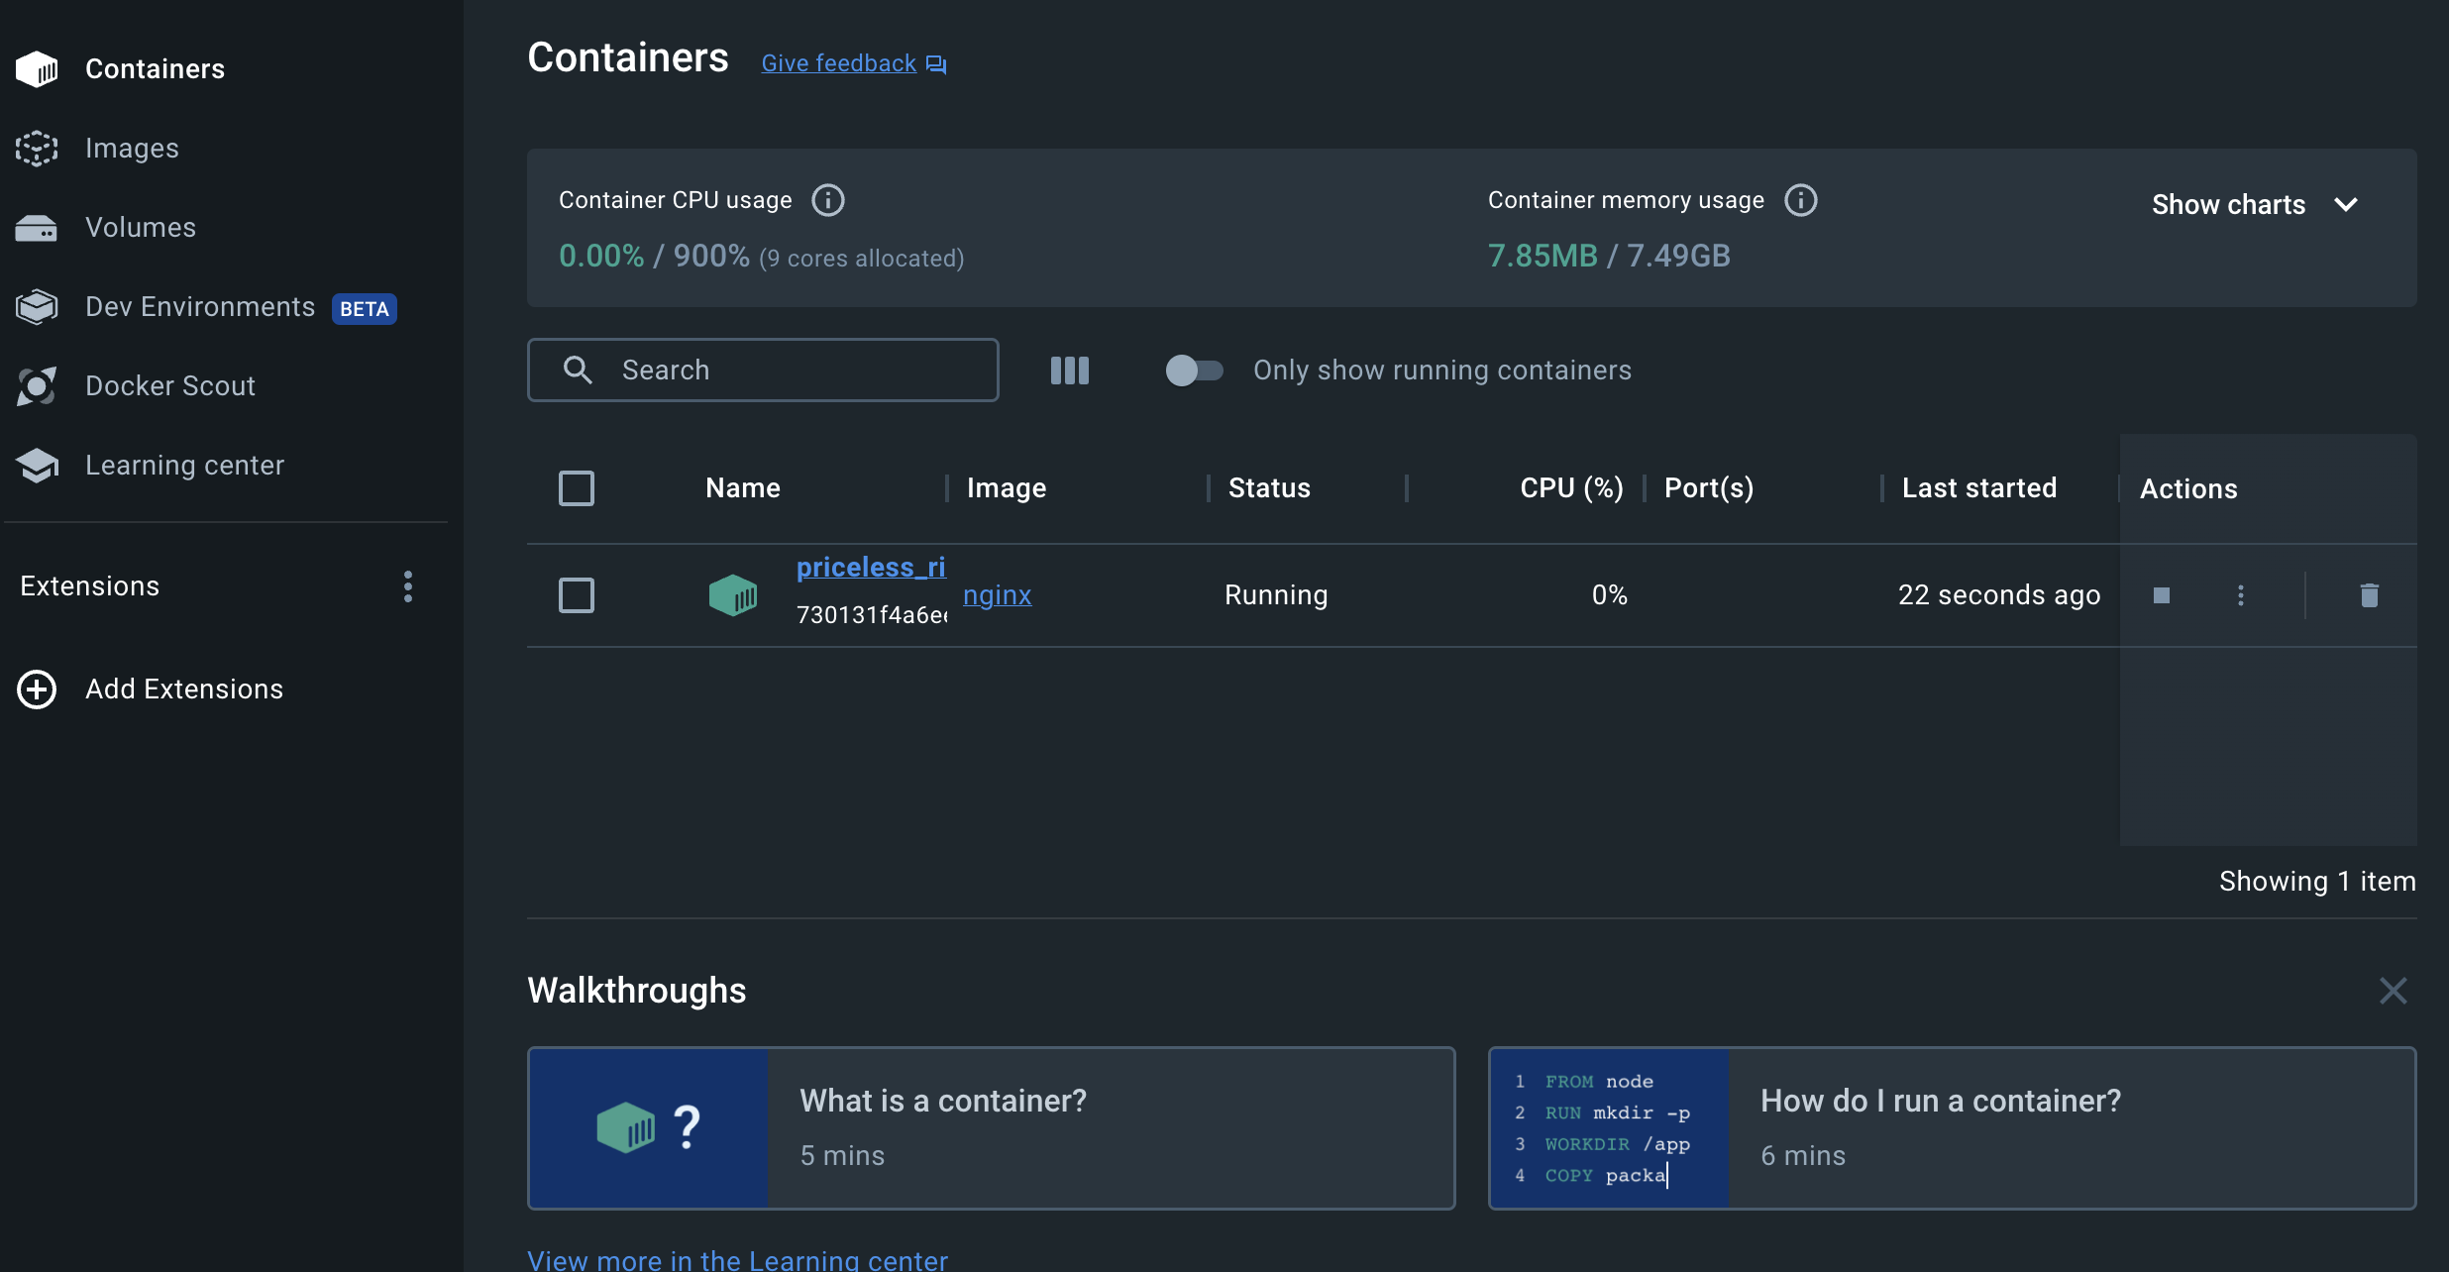Click the feedback speech bubble icon

click(x=936, y=64)
